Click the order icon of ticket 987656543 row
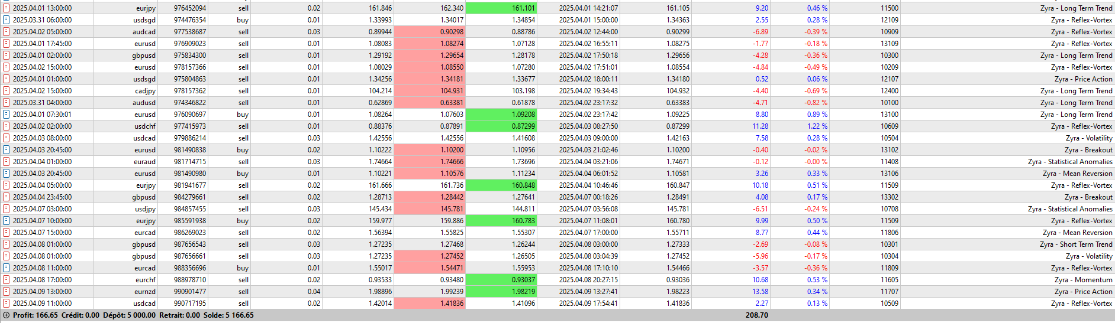Image resolution: width=1115 pixels, height=323 pixels. coord(7,244)
